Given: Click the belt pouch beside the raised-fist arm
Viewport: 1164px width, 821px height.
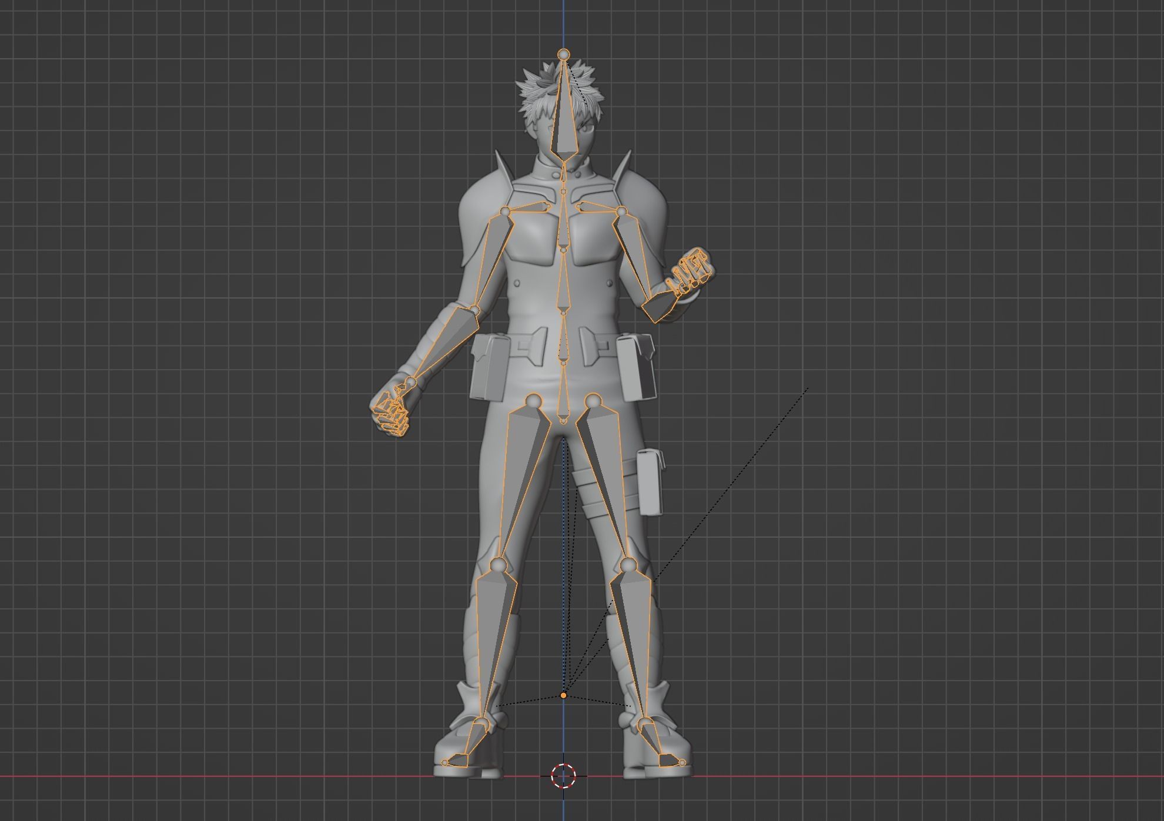Looking at the screenshot, I should [637, 367].
